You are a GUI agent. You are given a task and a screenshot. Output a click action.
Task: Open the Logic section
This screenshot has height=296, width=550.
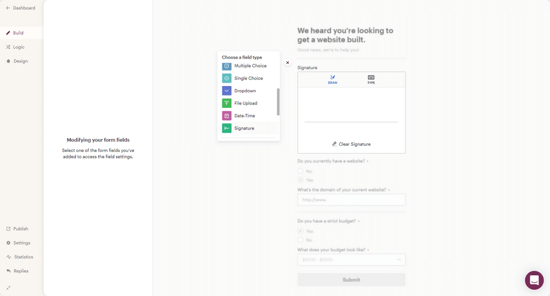point(18,47)
